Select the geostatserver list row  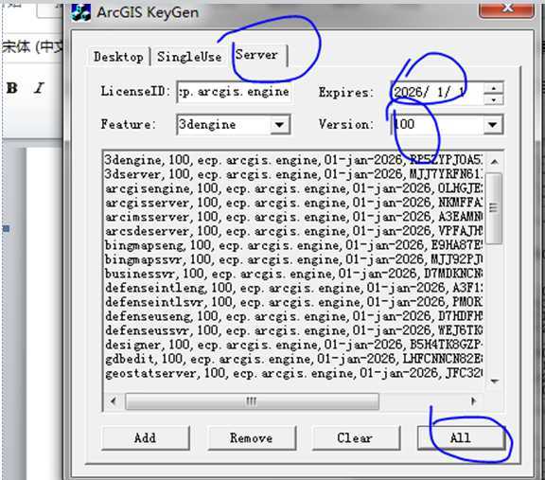pyautogui.click(x=293, y=373)
